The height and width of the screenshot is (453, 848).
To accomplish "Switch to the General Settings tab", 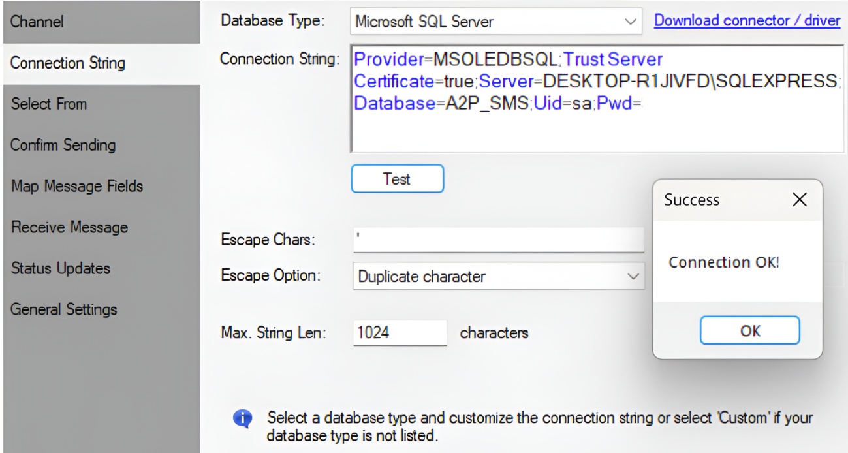I will pyautogui.click(x=100, y=309).
